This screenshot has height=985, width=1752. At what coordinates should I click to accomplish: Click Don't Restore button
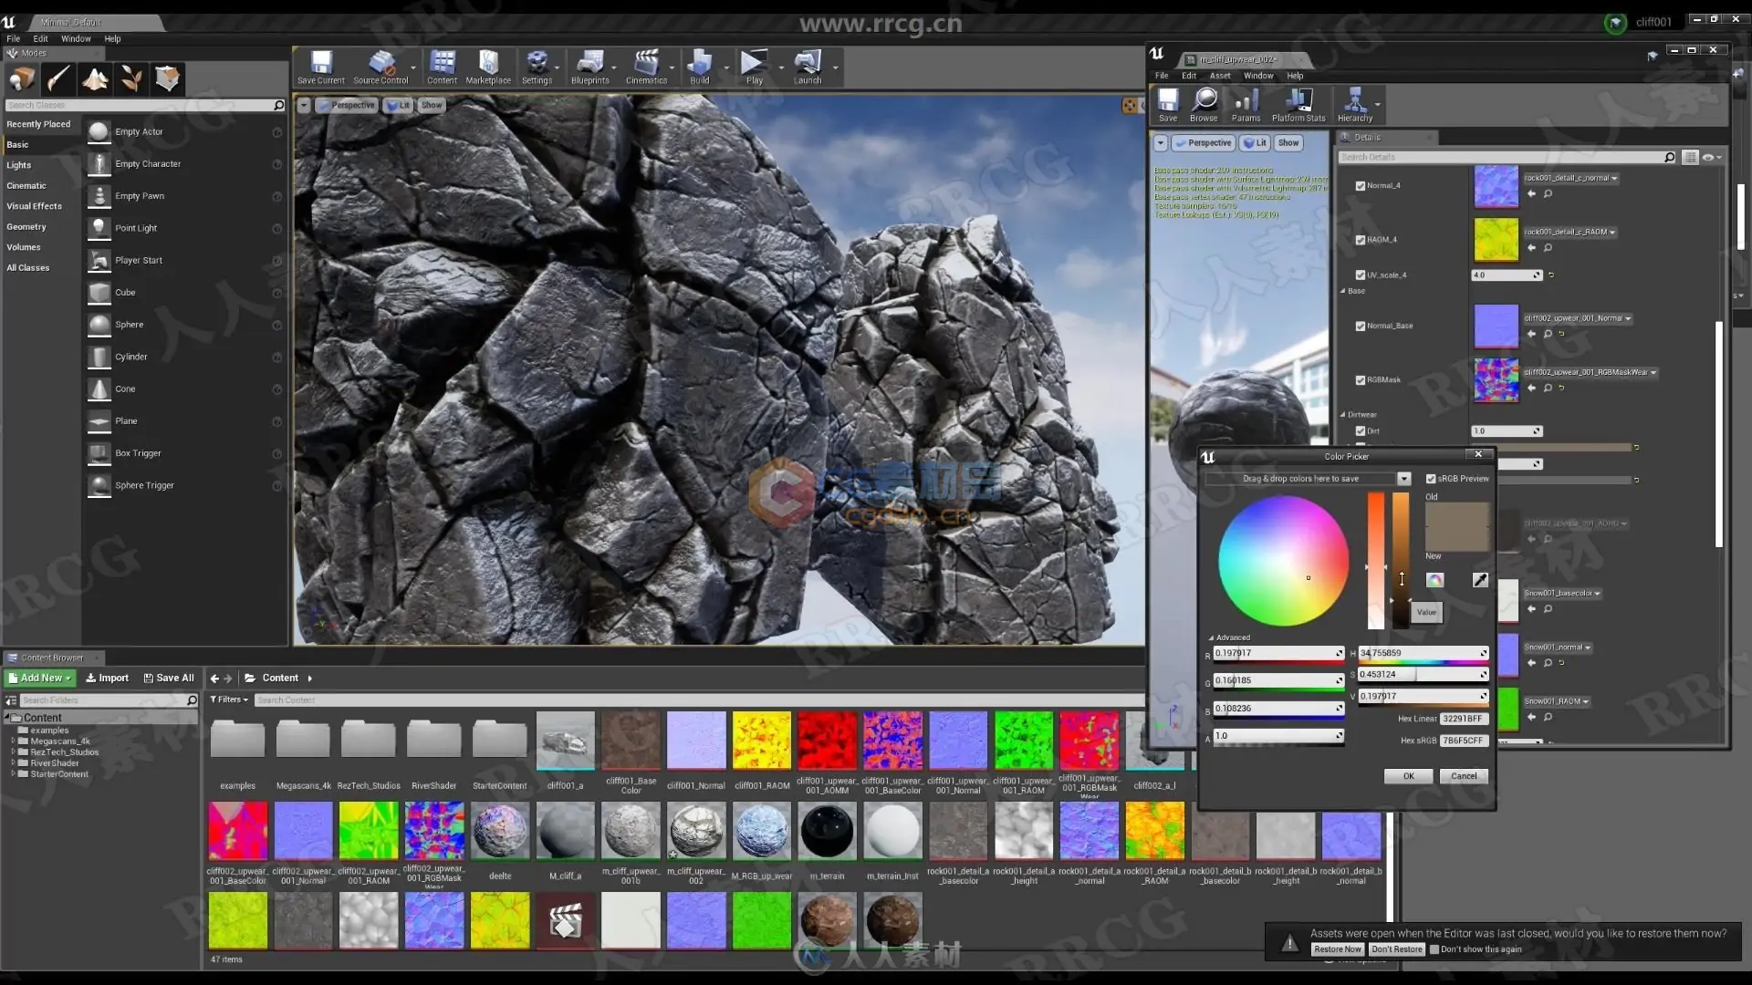pyautogui.click(x=1396, y=949)
